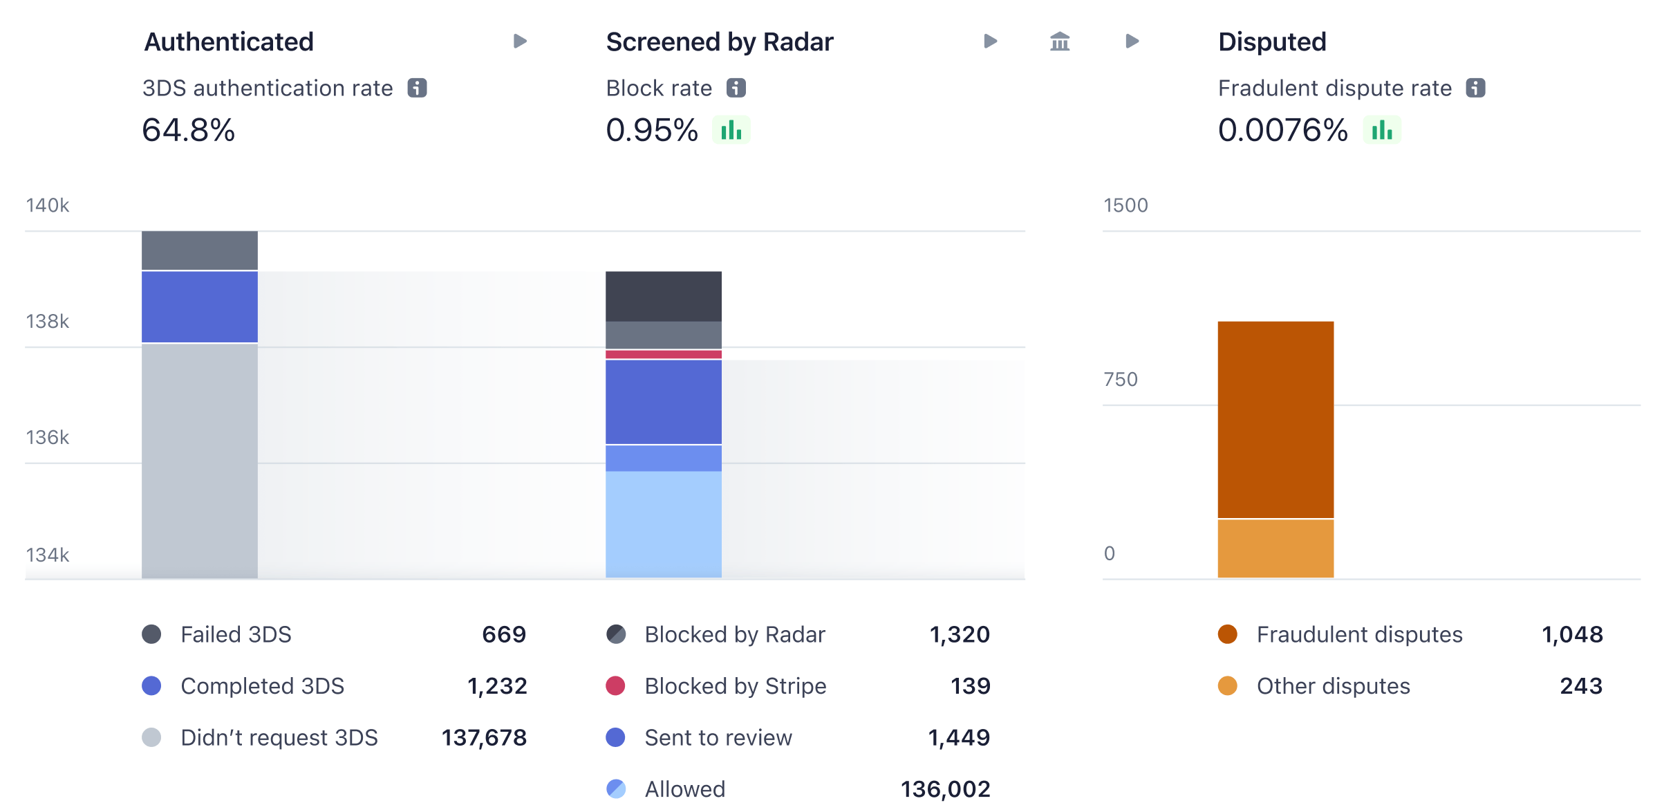The width and height of the screenshot is (1673, 812).
Task: Open green chart icon next to 0.0076%
Action: coord(1382,130)
